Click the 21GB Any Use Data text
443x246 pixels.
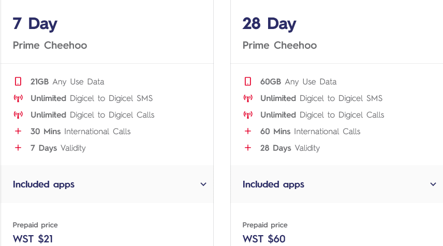[67, 82]
